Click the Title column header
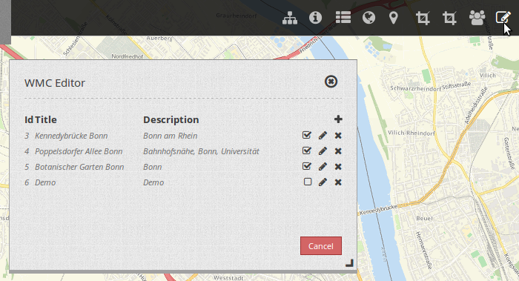Viewport: 519px width, 281px height. click(x=46, y=120)
